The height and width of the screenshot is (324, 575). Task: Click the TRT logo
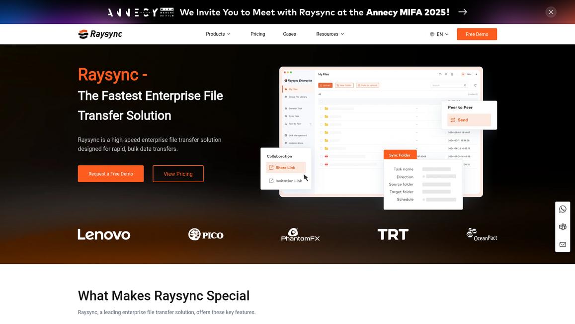coord(393,234)
